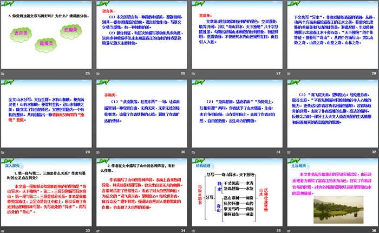
Task: Play animation star icon for slide 30
Action: point(98,152)
